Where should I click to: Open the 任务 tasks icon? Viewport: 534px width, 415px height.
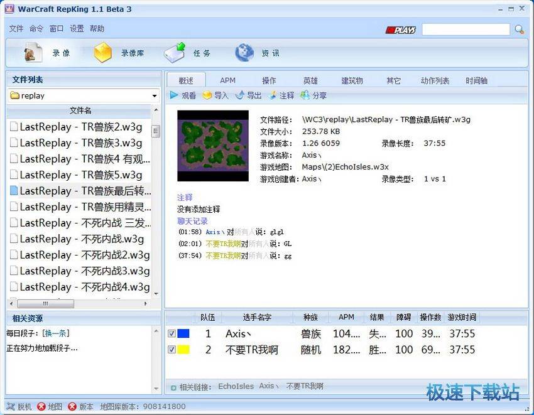[x=175, y=53]
